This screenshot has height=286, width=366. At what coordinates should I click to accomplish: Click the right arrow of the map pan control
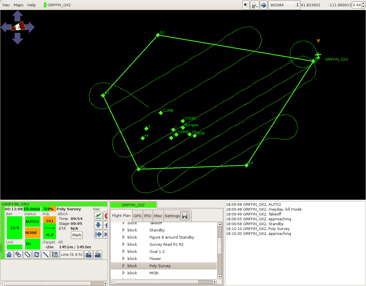[29, 27]
